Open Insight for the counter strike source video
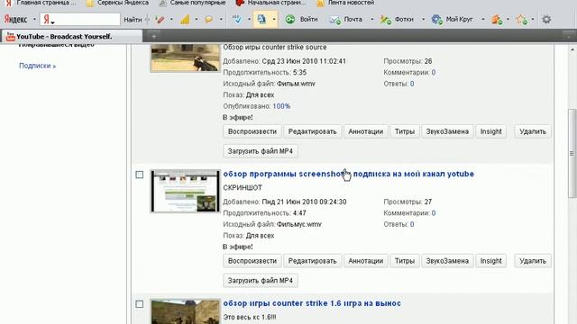 490,131
